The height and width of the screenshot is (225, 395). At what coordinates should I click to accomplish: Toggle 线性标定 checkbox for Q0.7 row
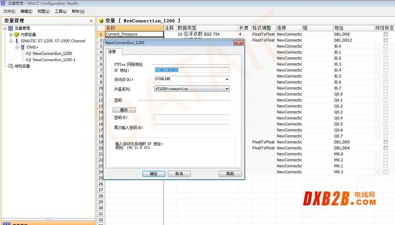(x=386, y=136)
